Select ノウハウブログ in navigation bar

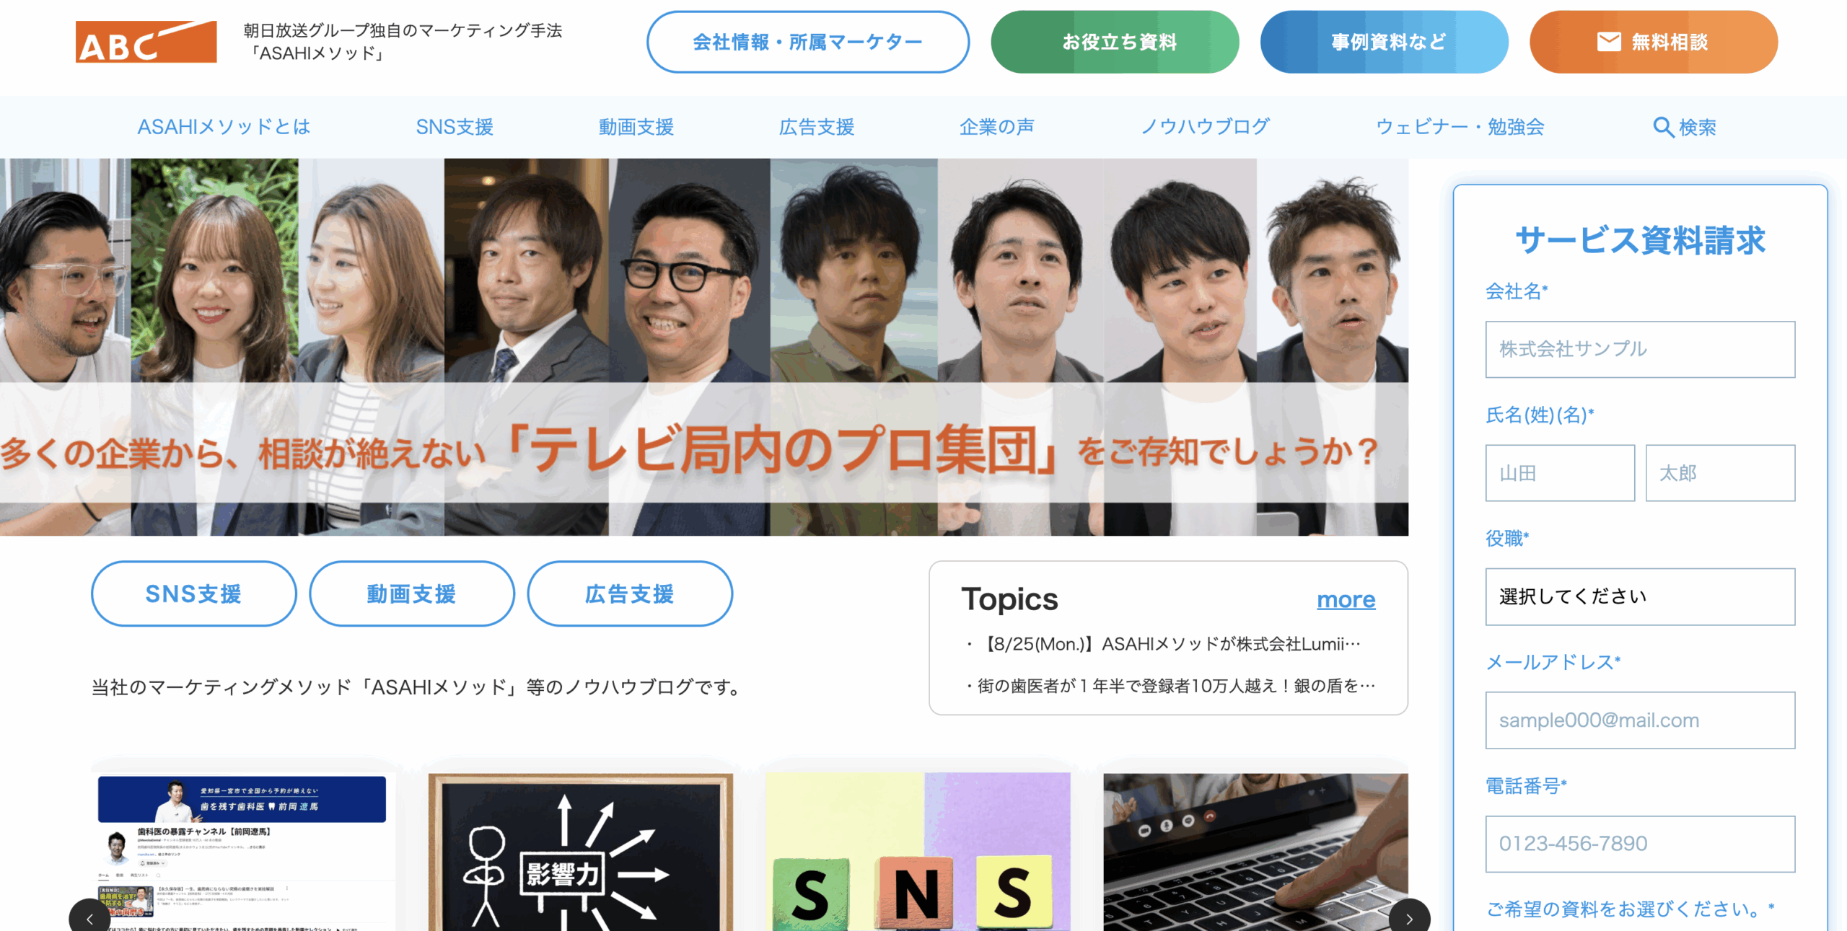pos(1205,127)
